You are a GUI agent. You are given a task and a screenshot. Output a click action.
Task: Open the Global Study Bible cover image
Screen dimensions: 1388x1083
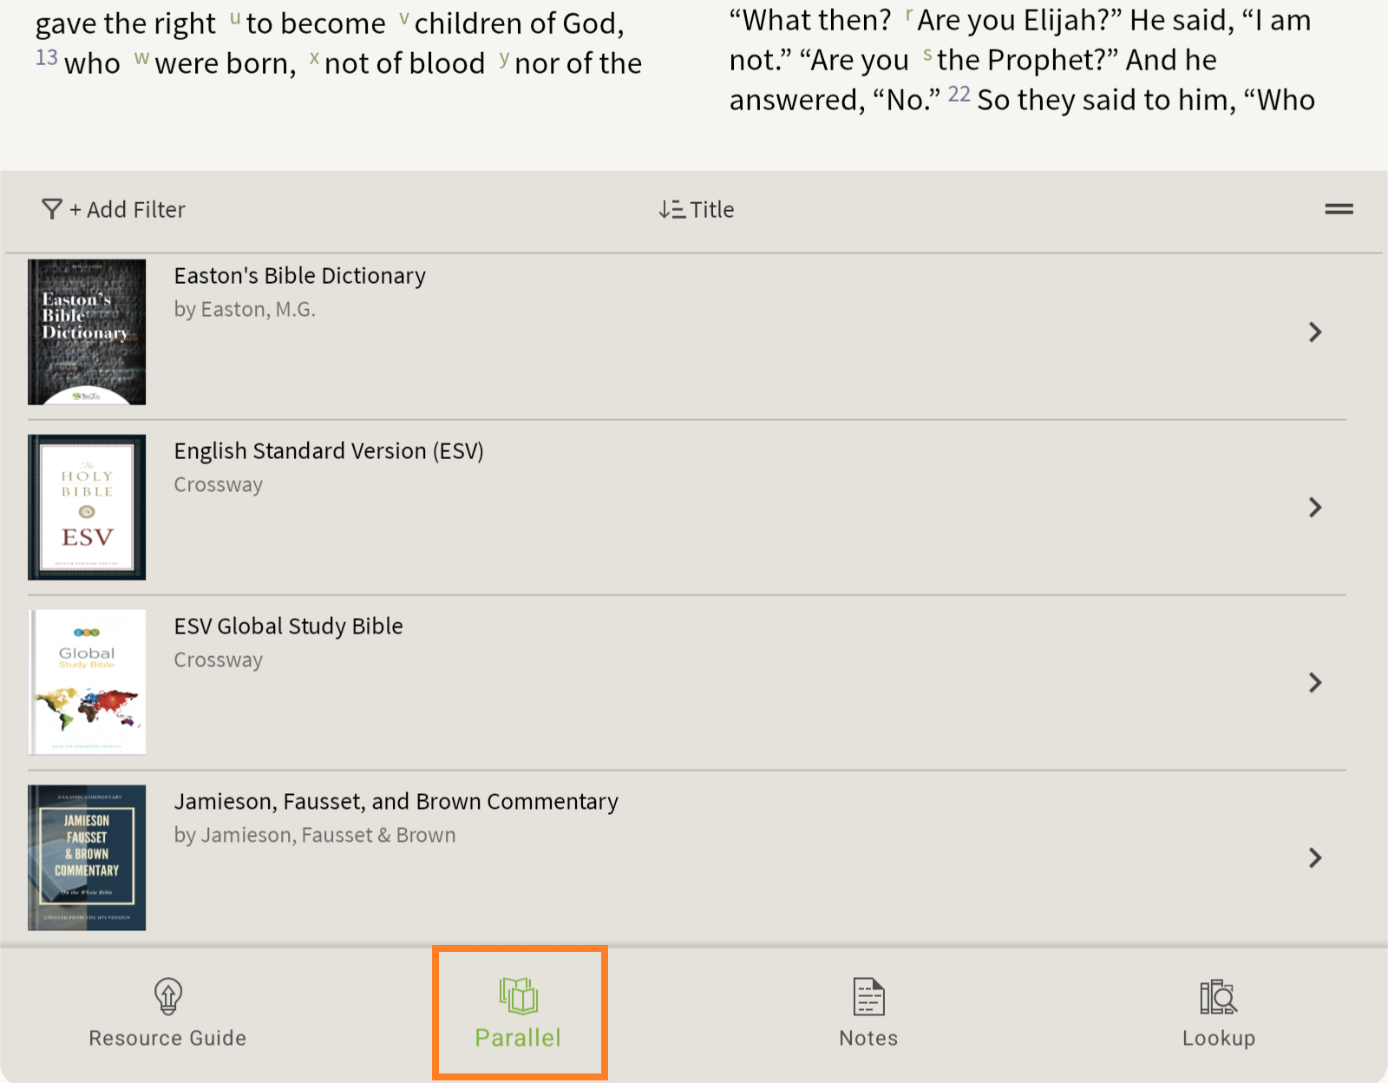click(x=87, y=683)
